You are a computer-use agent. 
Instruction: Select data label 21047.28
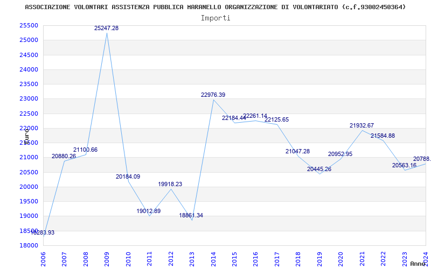coord(298,151)
